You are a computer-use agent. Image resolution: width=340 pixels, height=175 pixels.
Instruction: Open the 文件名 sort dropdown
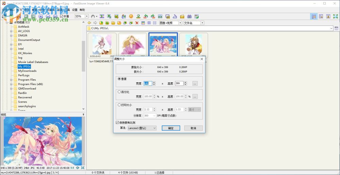tap(202, 23)
